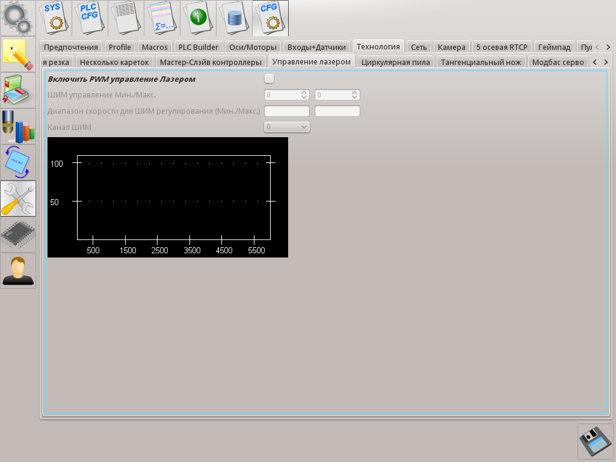616x462 pixels.
Task: Open the Входы+Датчики tab
Action: (316, 47)
